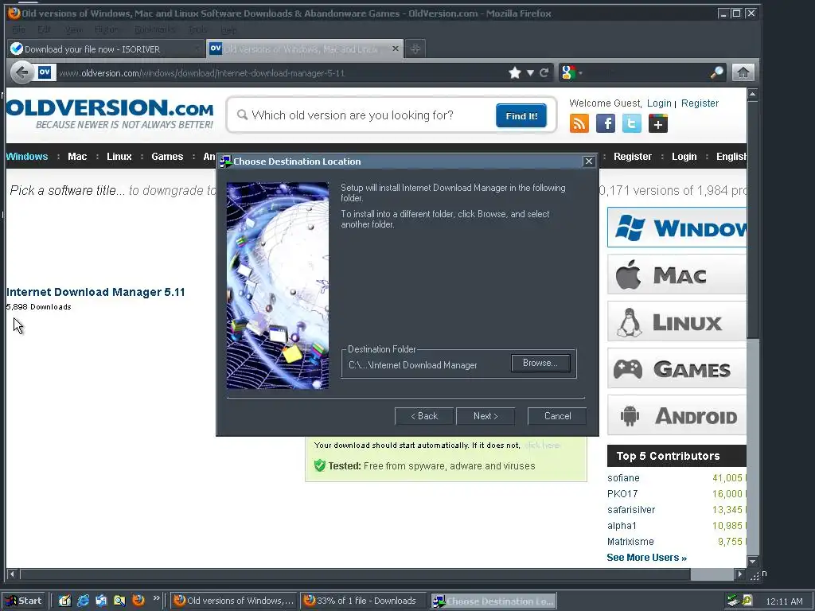Open the File menu in Firefox
Image resolution: width=815 pixels, height=611 pixels.
[x=18, y=29]
